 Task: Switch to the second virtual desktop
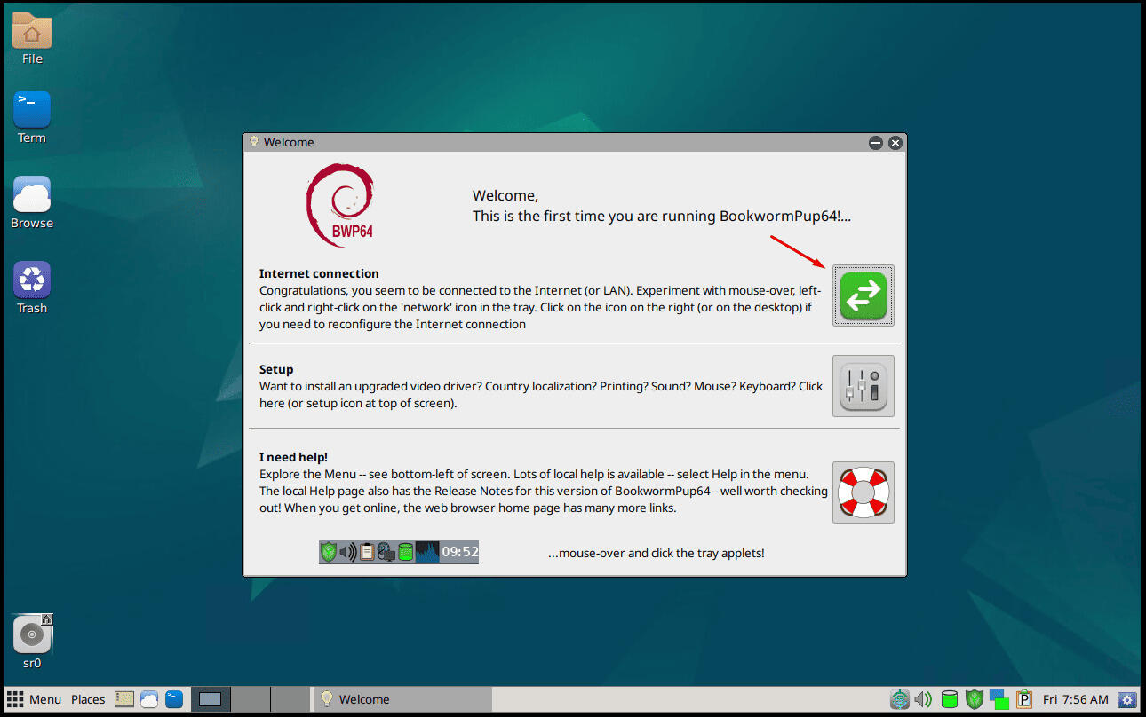click(x=250, y=699)
